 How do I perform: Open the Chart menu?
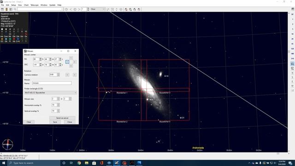tap(26, 5)
